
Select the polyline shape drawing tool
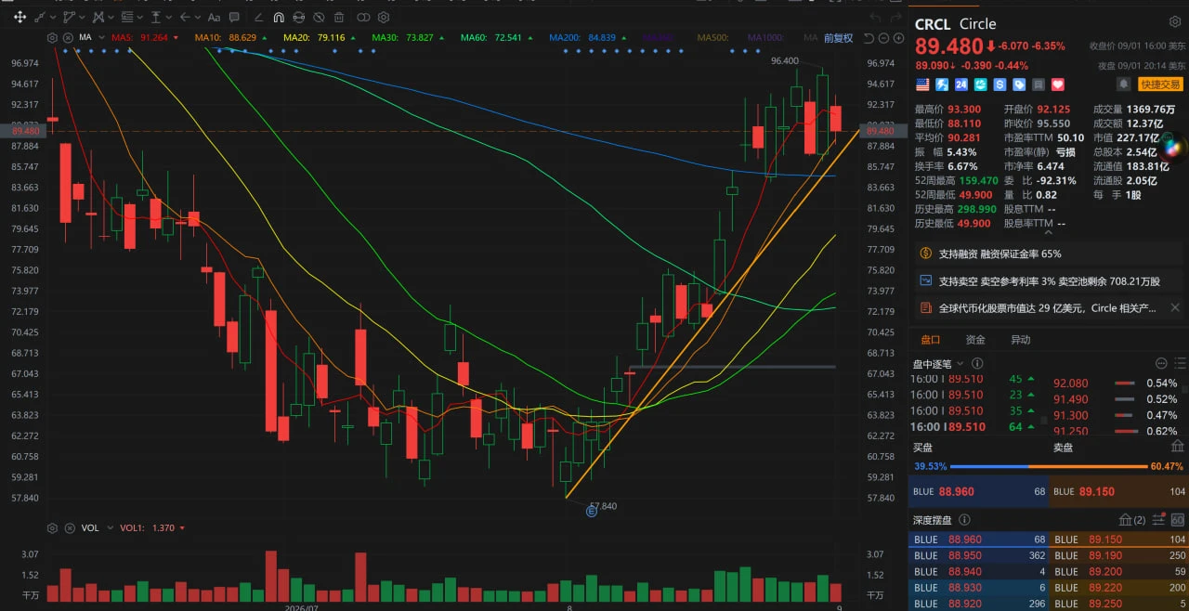tap(69, 17)
